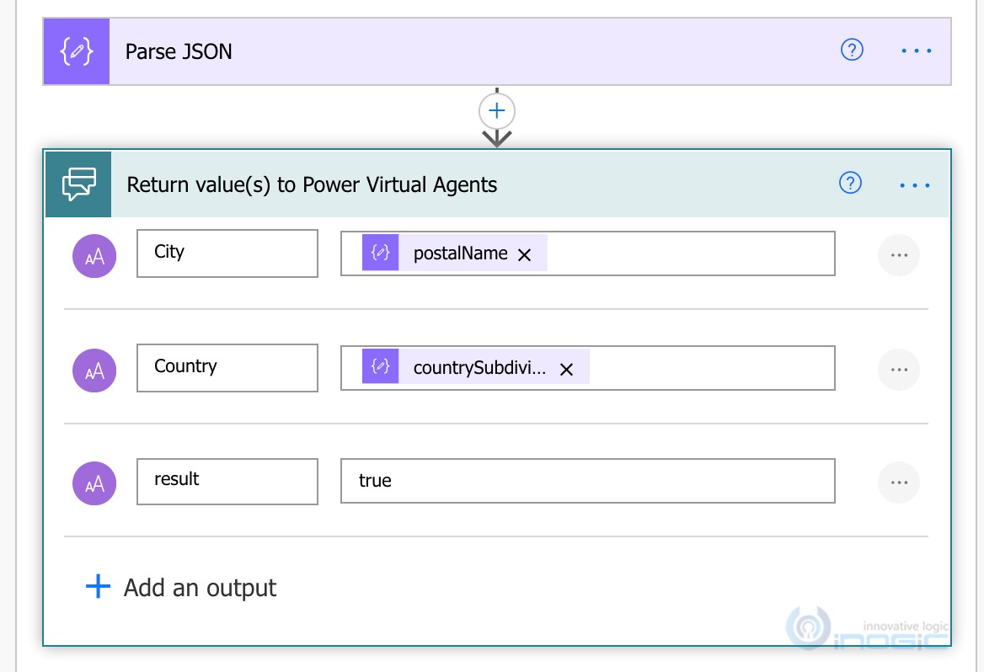984x672 pixels.
Task: Open options menu for Country output
Action: 898,369
